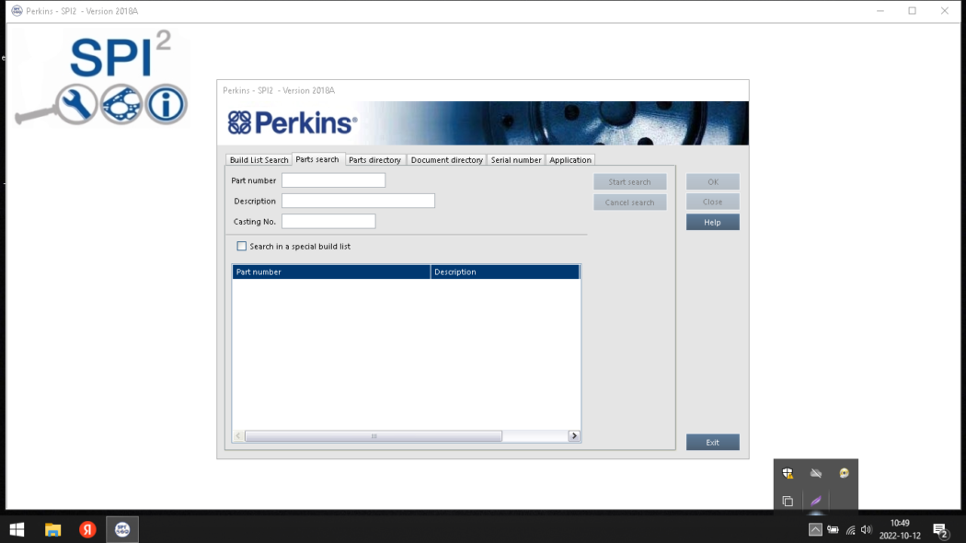Open the volume speaker icon
The width and height of the screenshot is (966, 543).
pyautogui.click(x=867, y=529)
